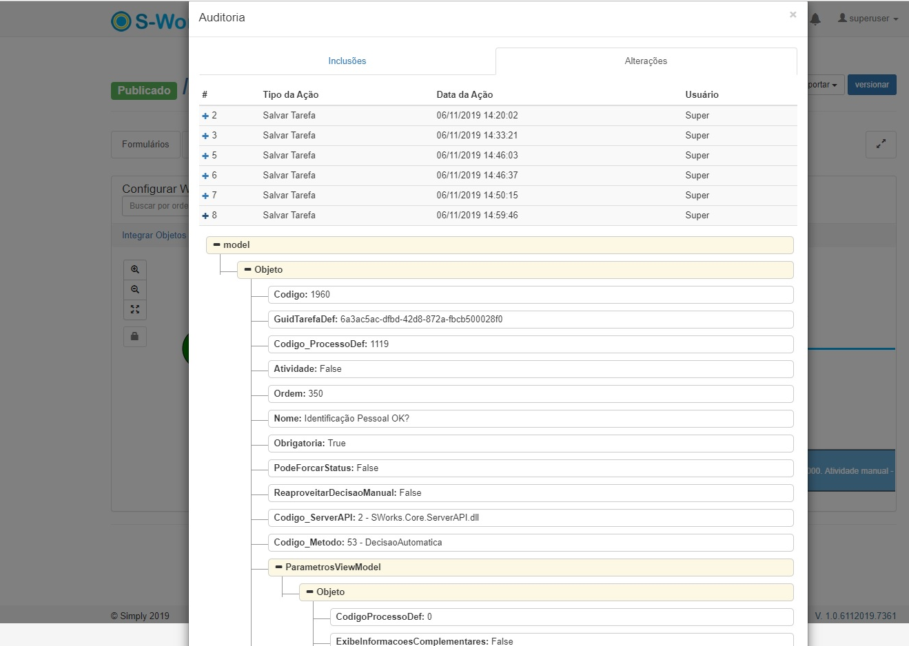
Task: Click the Auditoria dialog title
Action: (x=222, y=18)
